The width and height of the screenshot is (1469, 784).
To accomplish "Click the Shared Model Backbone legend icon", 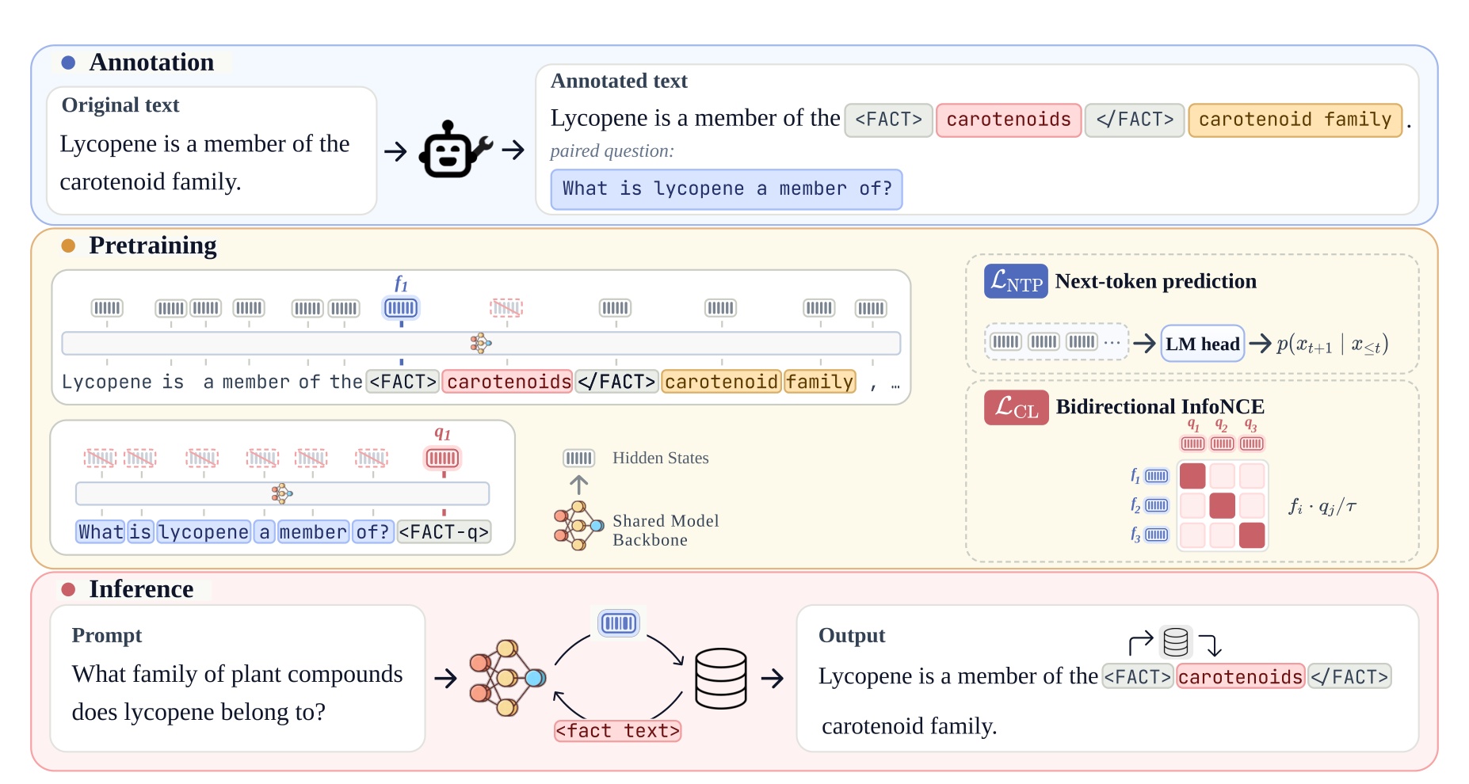I will 579,526.
